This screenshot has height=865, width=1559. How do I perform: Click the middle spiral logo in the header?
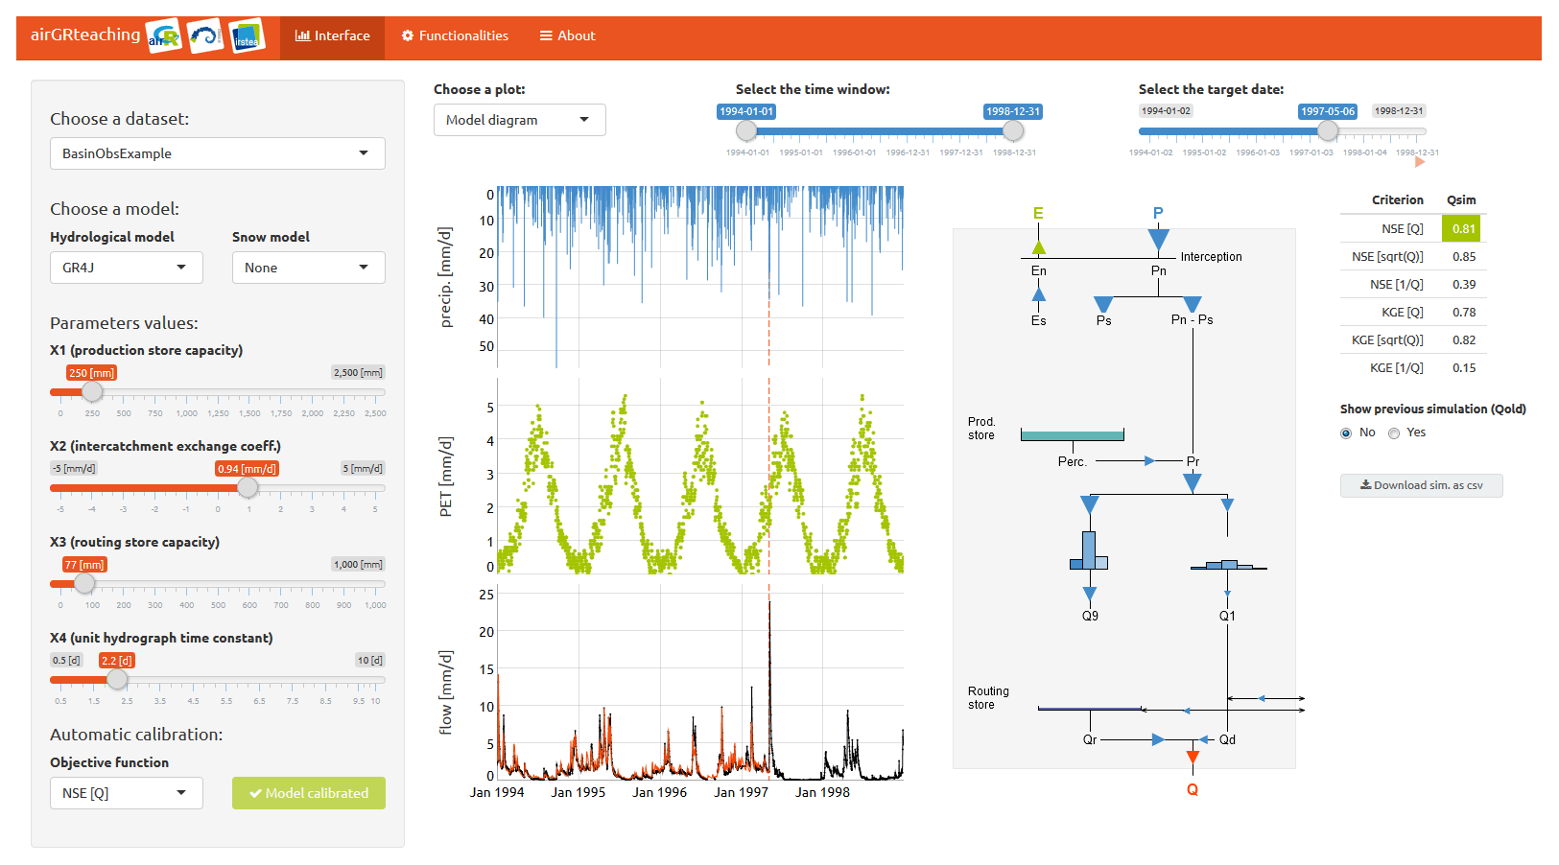tap(204, 36)
